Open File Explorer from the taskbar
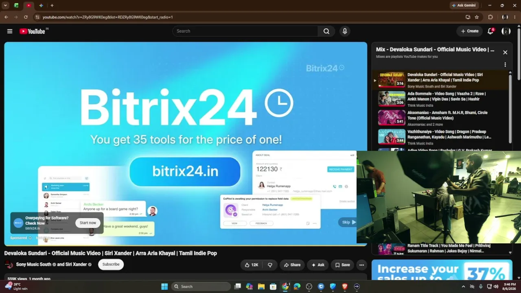The width and height of the screenshot is (521, 293). coord(261,286)
